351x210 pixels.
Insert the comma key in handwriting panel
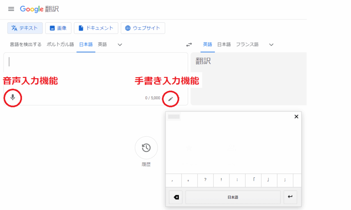coord(173,180)
